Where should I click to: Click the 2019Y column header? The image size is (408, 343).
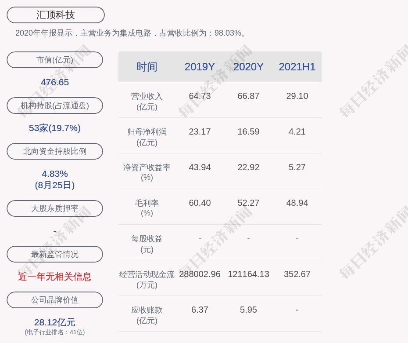tap(200, 67)
